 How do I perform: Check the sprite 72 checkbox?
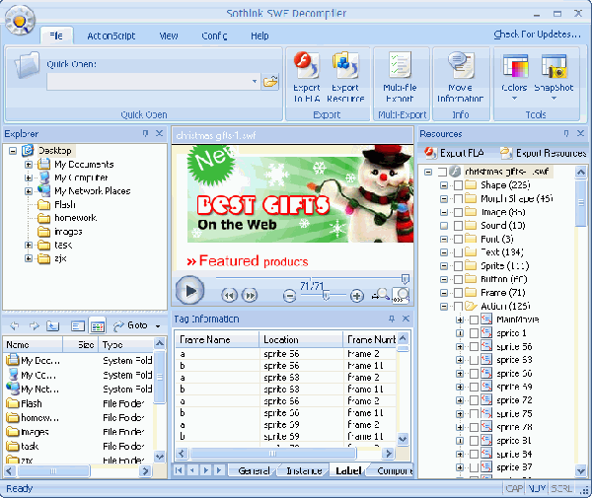point(474,400)
